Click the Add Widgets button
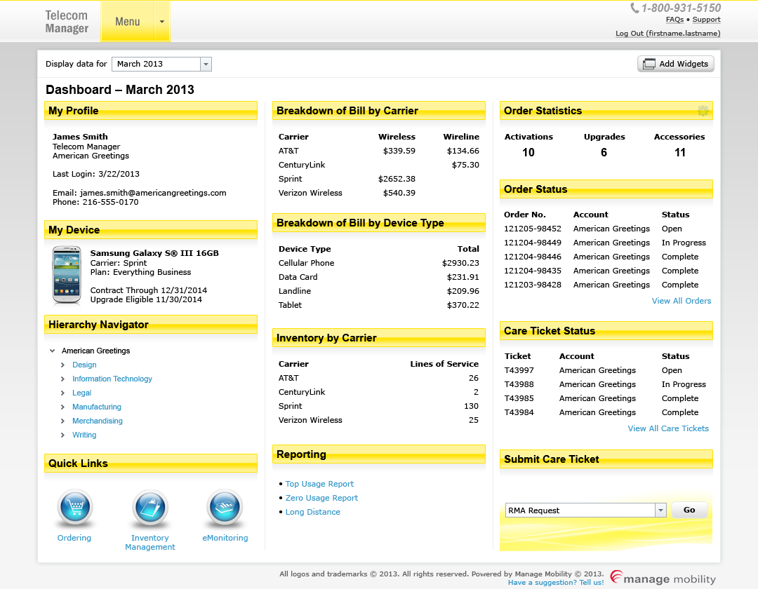 tap(676, 64)
